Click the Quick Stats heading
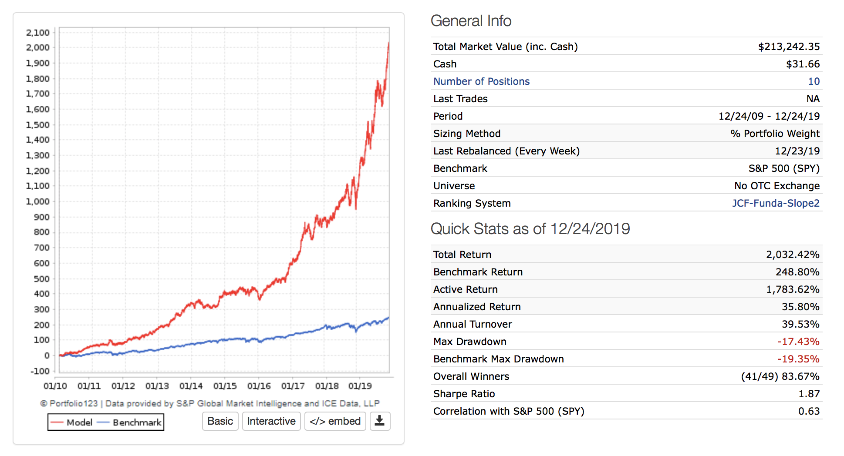The image size is (844, 456). pos(530,229)
